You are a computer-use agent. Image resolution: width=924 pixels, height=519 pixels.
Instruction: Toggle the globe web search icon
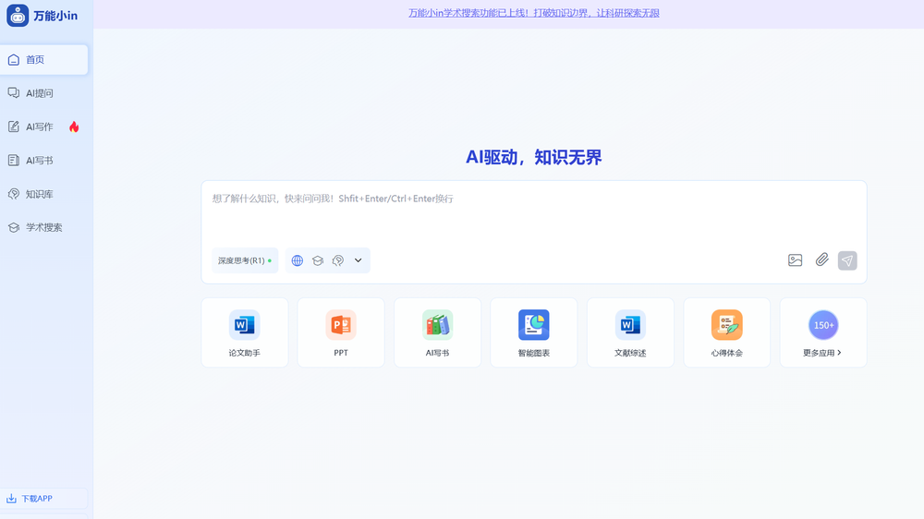[x=297, y=260]
